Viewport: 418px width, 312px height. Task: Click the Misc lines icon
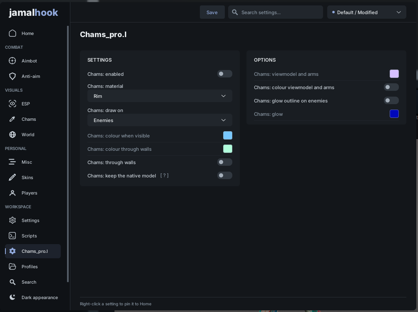pos(12,162)
